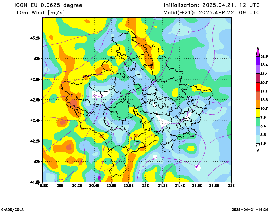Click the magenta top arrow of the color bar

click(258, 52)
